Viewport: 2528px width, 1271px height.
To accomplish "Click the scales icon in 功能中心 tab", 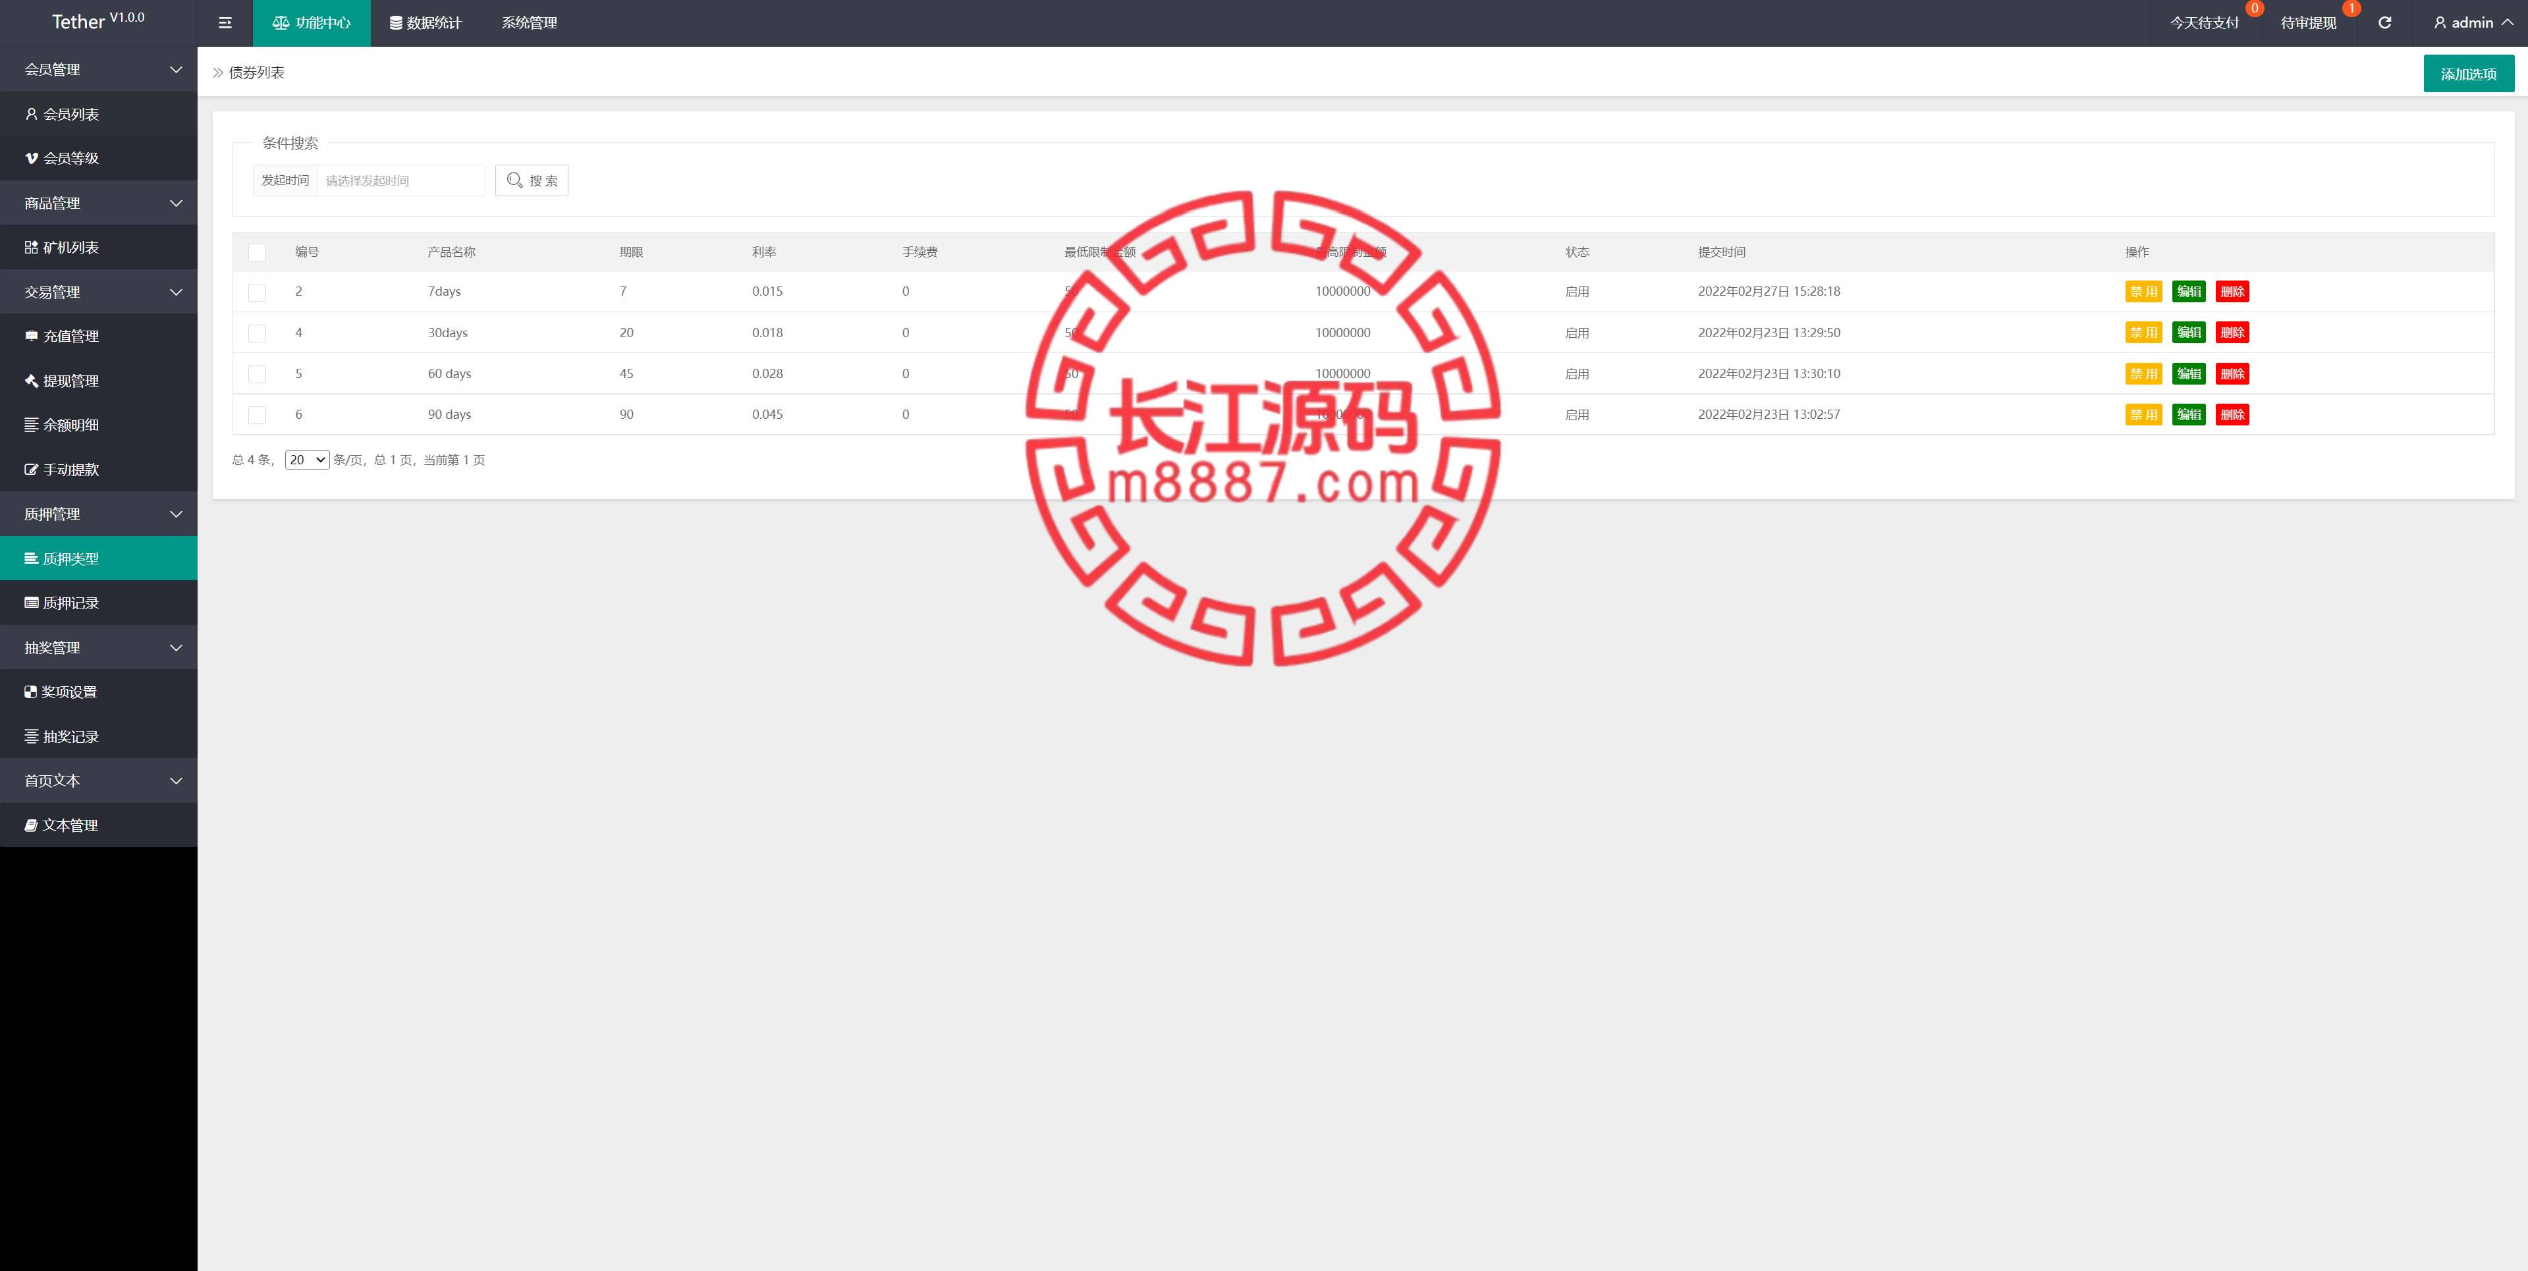I will point(281,22).
